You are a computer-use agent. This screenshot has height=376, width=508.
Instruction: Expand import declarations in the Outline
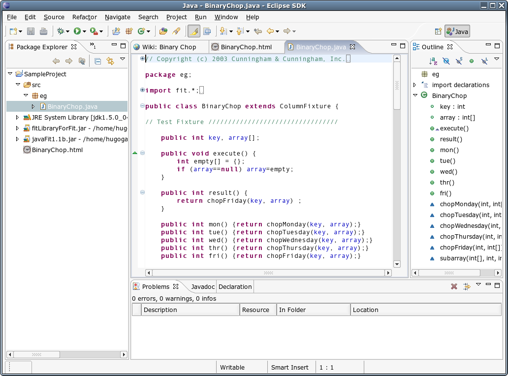[x=415, y=85]
